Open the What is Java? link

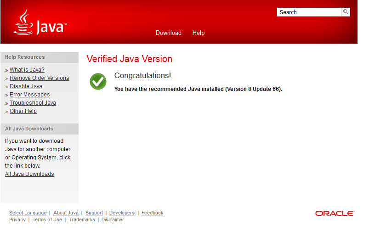pyautogui.click(x=27, y=70)
